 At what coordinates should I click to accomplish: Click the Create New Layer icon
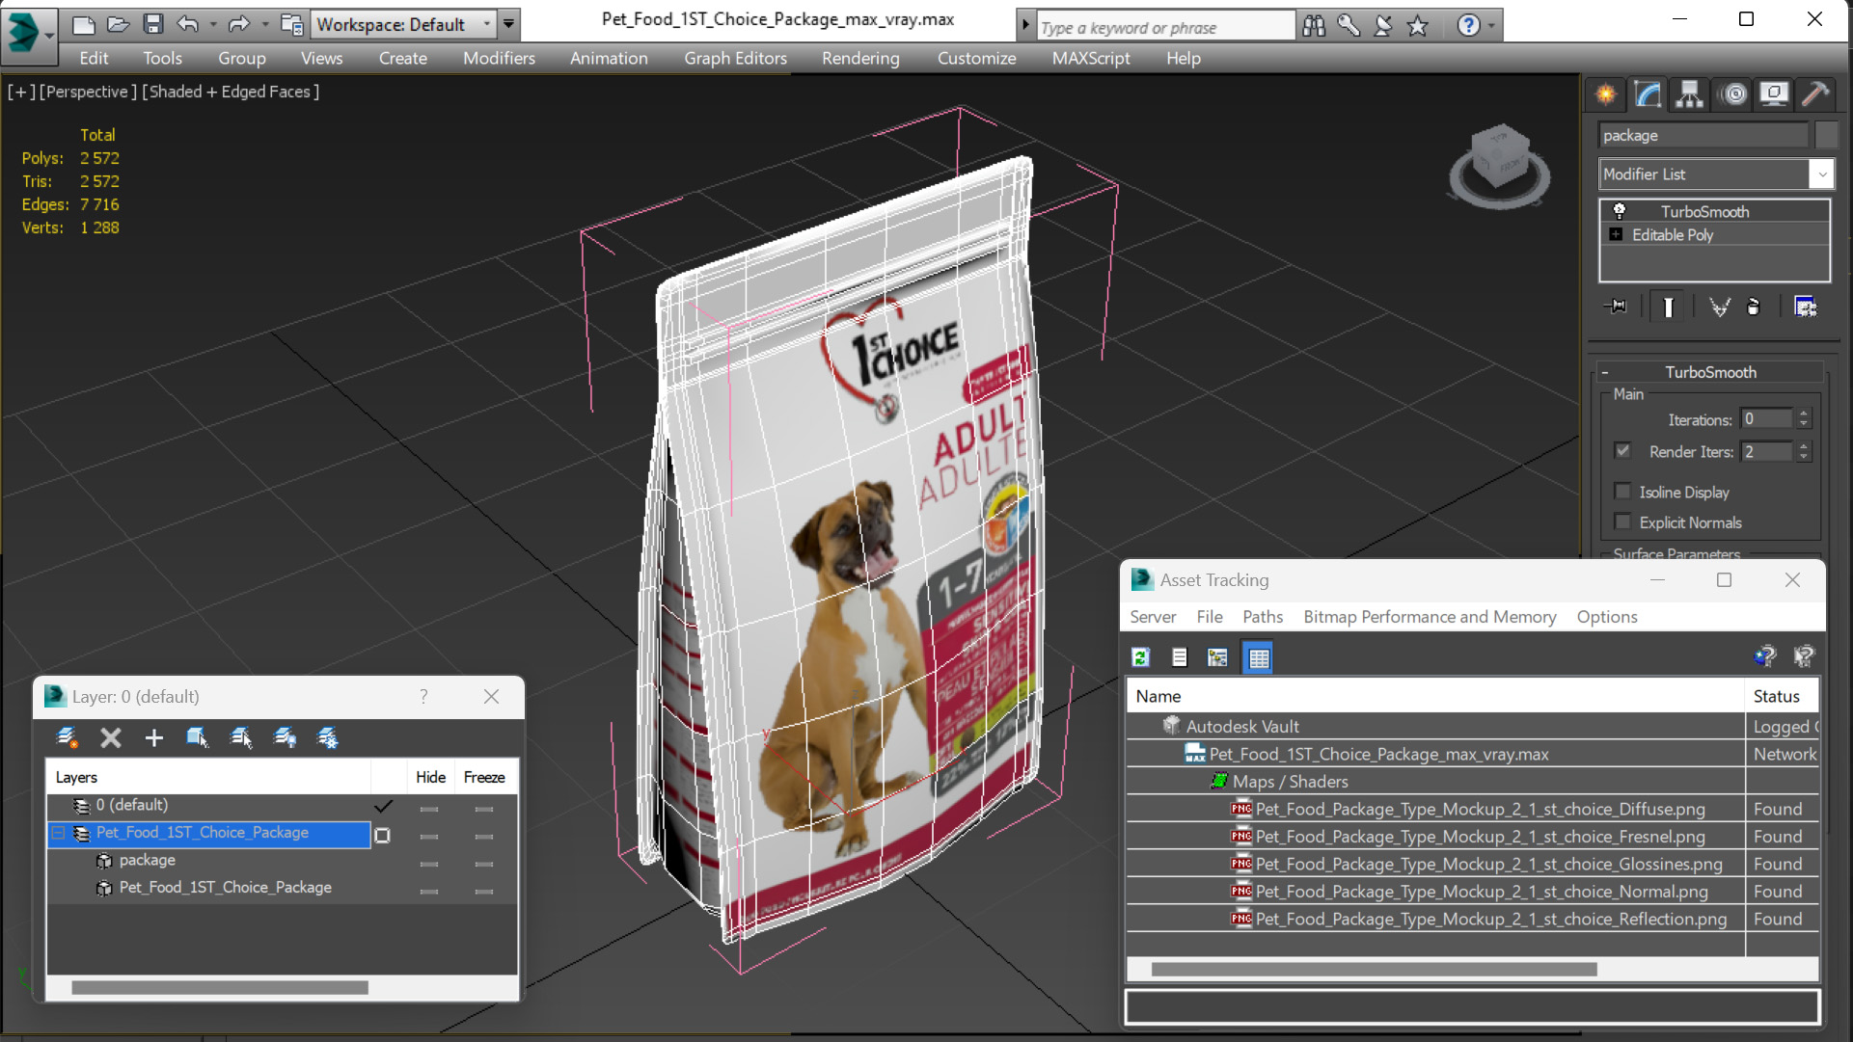coord(67,738)
